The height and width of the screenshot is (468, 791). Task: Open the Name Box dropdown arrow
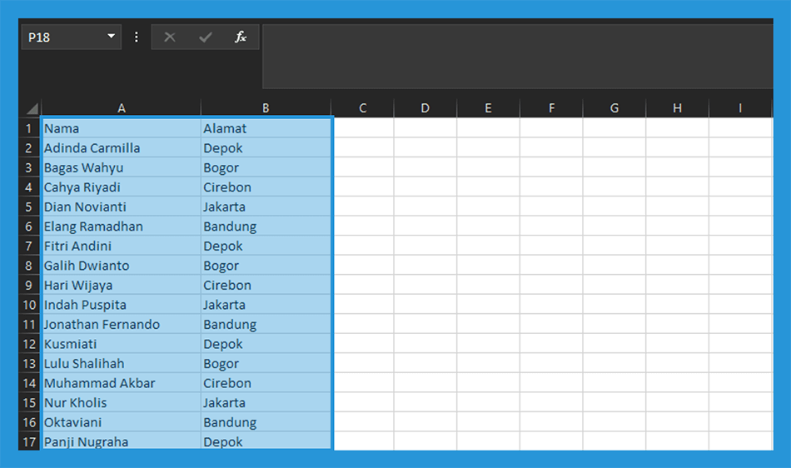[111, 37]
